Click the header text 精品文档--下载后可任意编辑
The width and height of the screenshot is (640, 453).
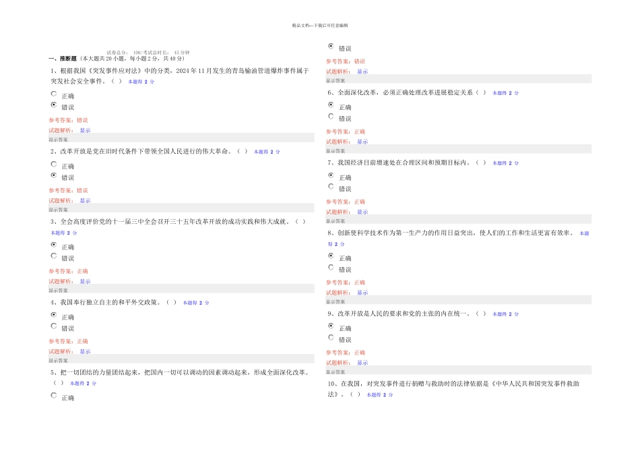point(320,26)
